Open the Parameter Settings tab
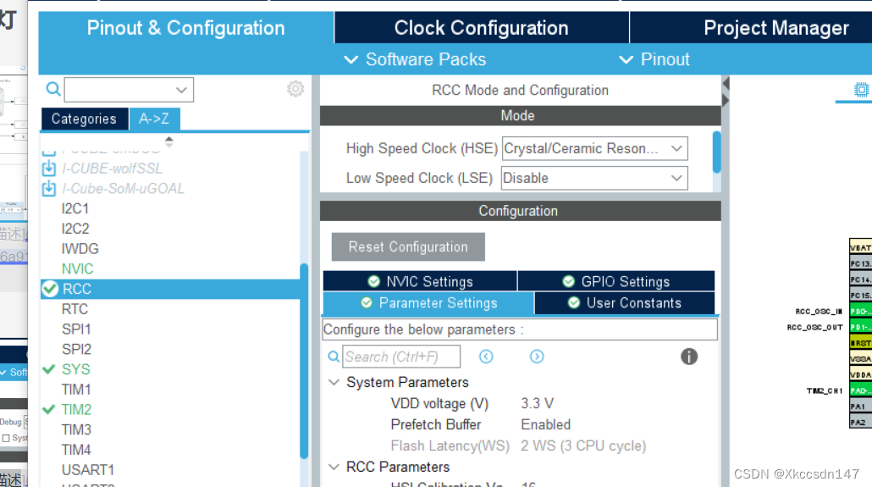The image size is (872, 487). tap(428, 302)
